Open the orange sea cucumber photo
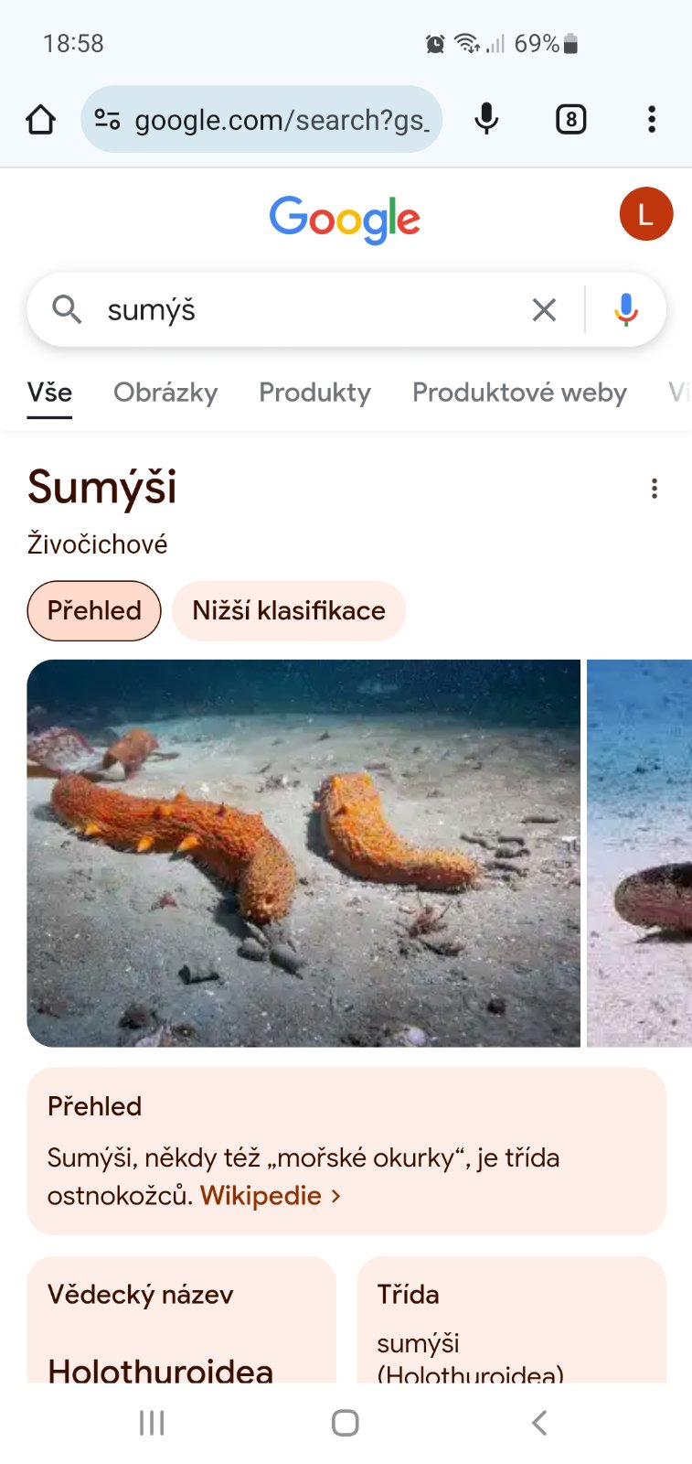 303,853
